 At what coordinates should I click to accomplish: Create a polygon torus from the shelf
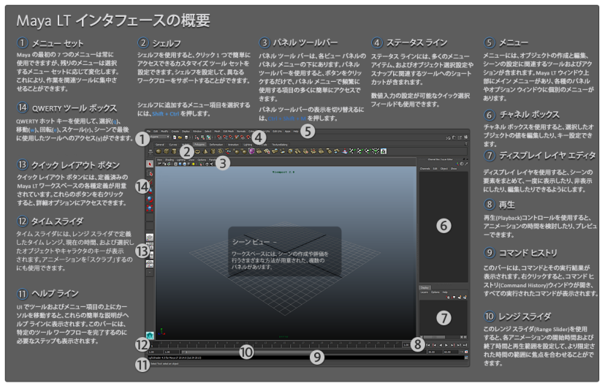pos(197,152)
